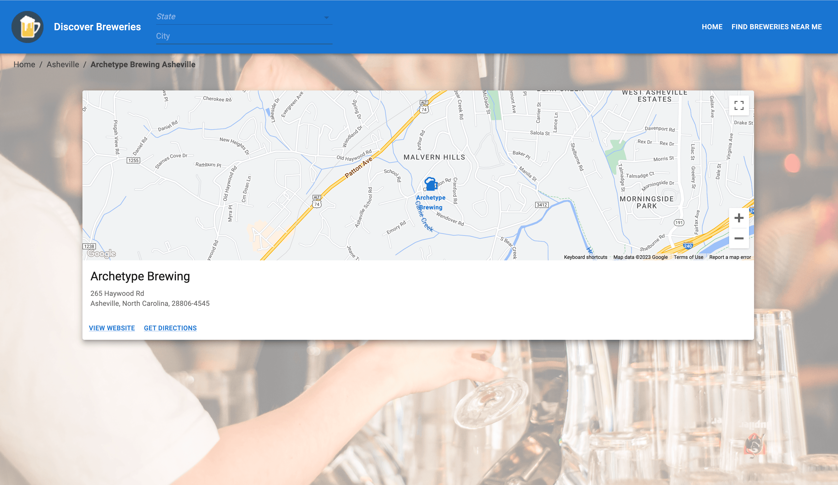Select Asheville, North Carolina, 28806-4545 text
This screenshot has height=485, width=838.
click(150, 303)
